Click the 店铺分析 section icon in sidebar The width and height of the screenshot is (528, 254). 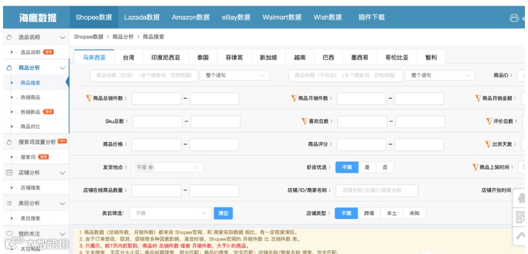9,173
